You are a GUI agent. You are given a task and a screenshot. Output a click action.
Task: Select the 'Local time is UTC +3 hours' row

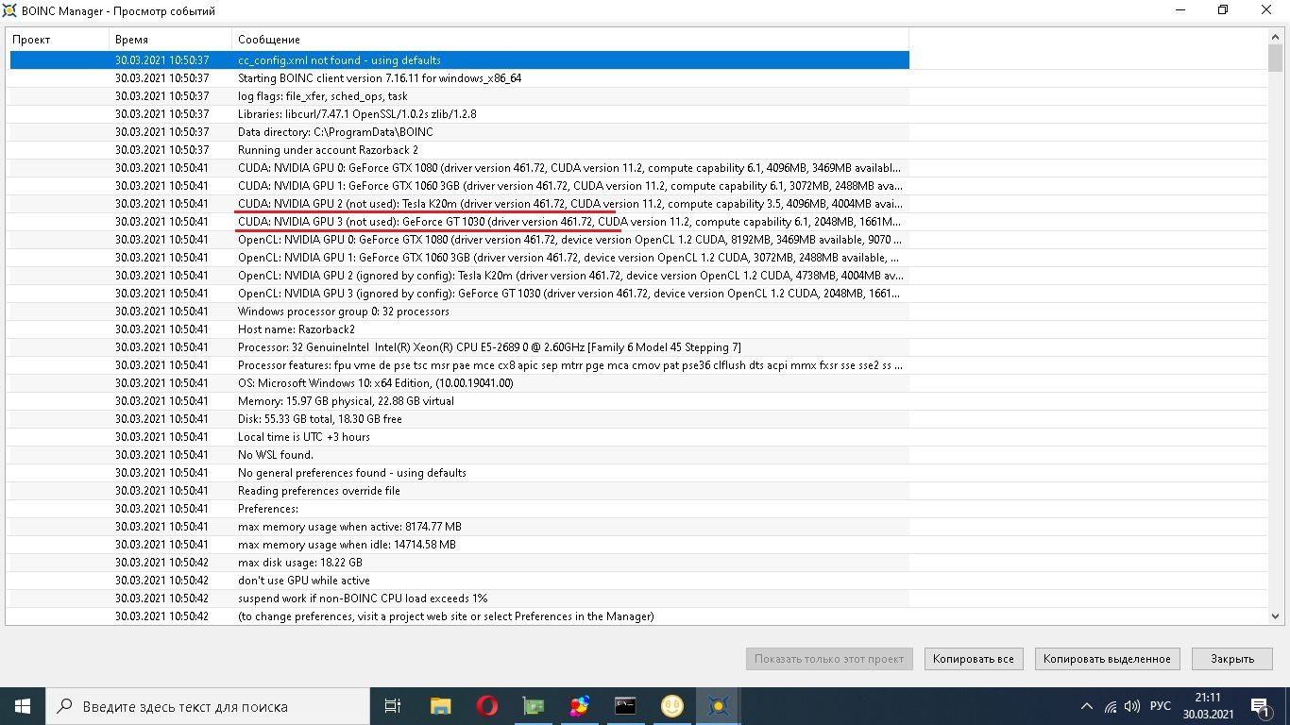(459, 437)
